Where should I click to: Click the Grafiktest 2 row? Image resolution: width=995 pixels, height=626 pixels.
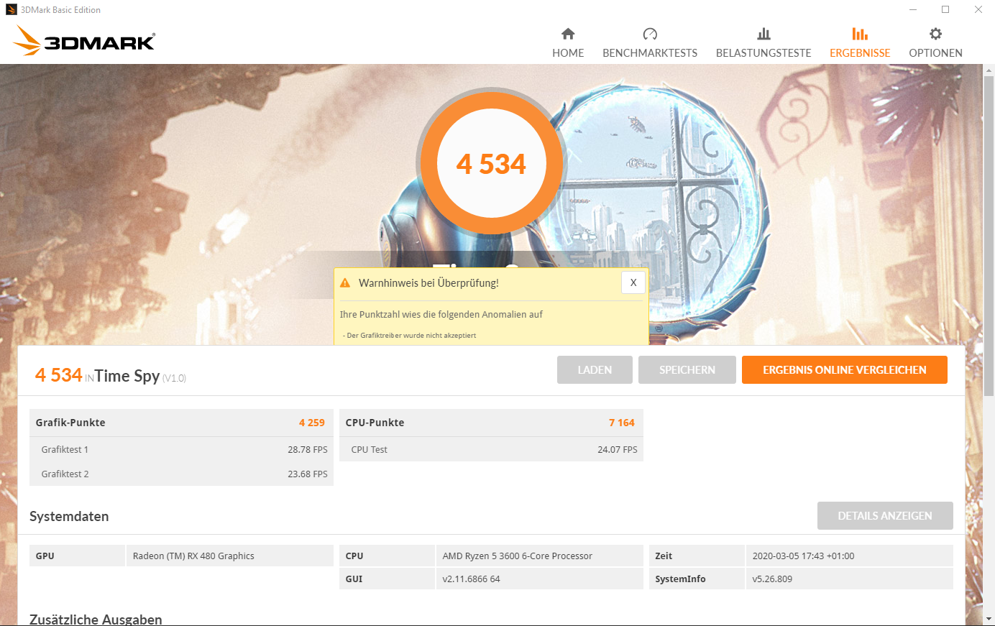coord(181,474)
